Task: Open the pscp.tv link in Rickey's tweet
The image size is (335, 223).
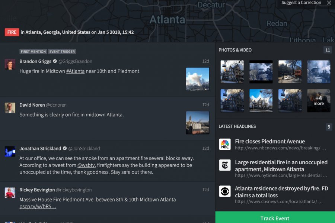Action: pos(38,206)
